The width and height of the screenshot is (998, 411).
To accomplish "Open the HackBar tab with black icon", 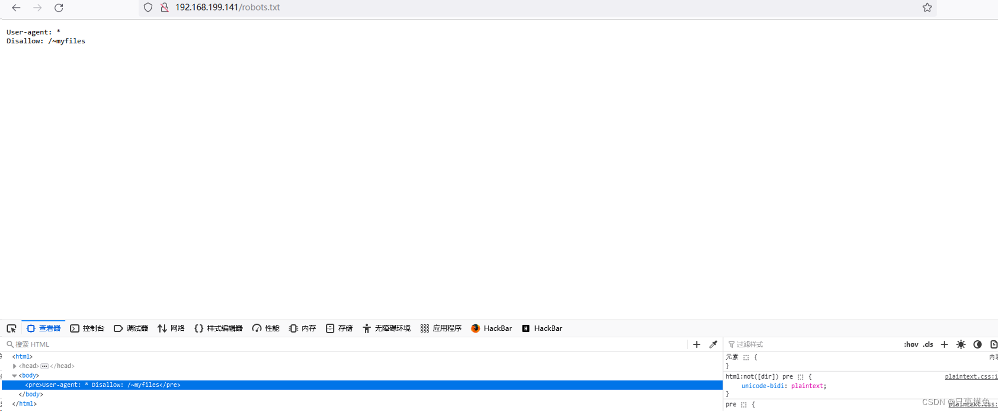I will click(x=542, y=328).
